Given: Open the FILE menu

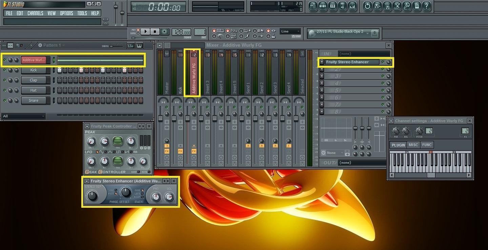Looking at the screenshot, I should tap(9, 13).
